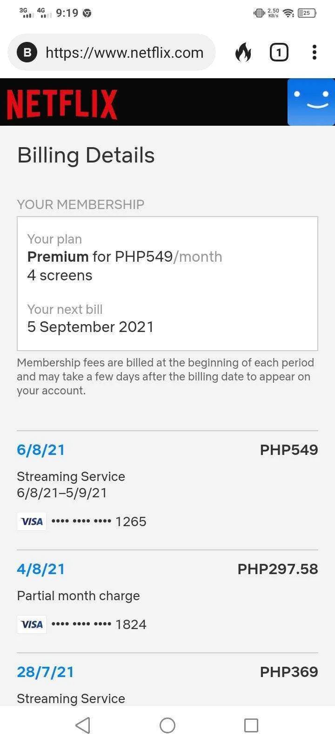This screenshot has height=745, width=335.
Task: Tap the netflix.com URL field
Action: pos(112,52)
